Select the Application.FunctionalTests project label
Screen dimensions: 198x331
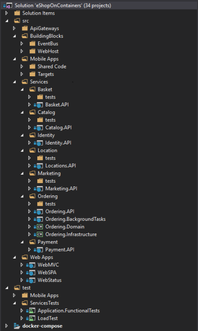(x=69, y=311)
